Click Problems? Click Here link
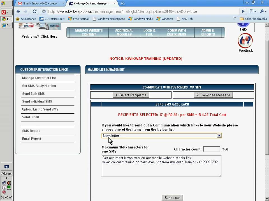 tap(40, 36)
